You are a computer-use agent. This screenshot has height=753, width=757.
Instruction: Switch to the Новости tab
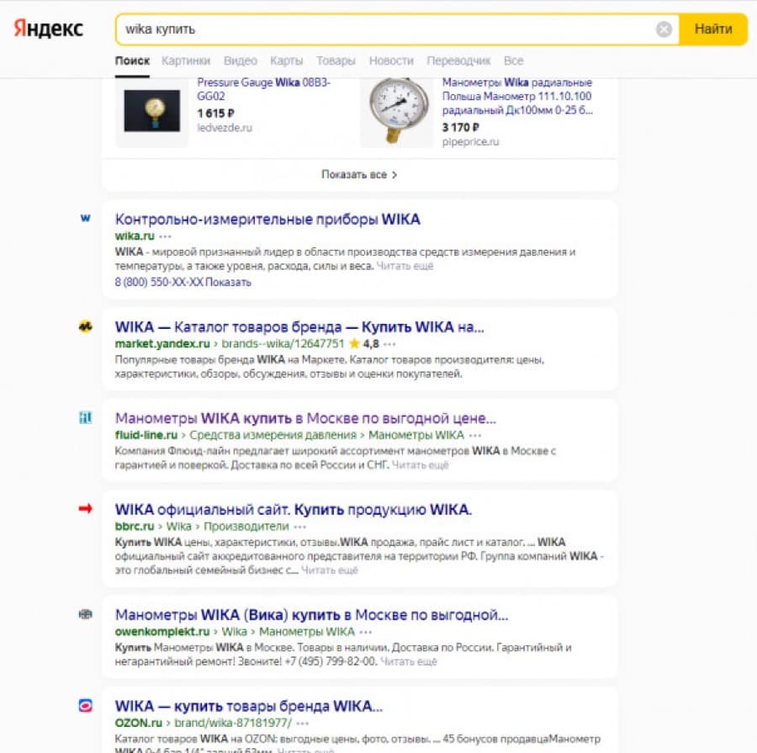391,61
